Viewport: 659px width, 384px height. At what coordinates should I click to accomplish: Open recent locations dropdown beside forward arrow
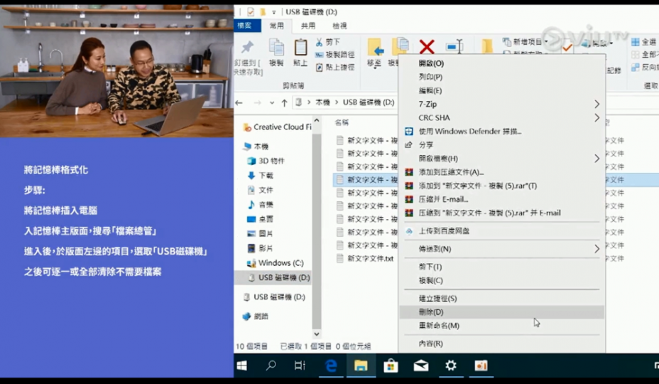pos(272,102)
